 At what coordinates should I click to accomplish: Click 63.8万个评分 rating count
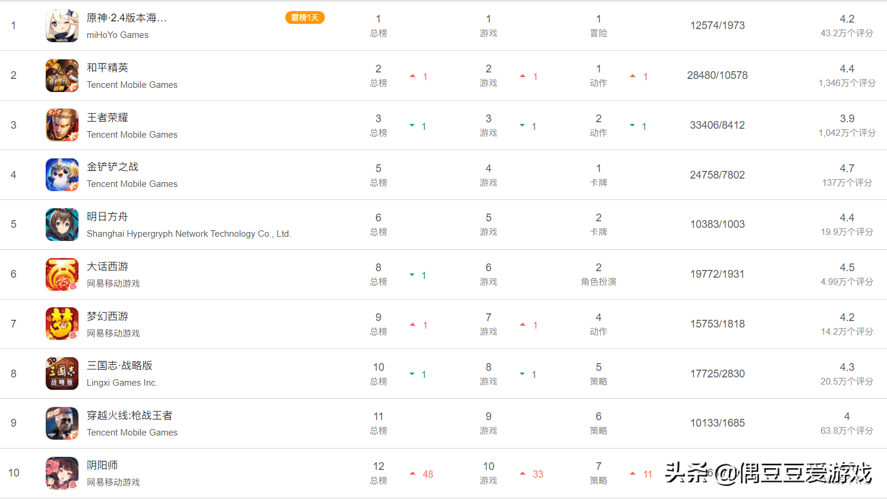point(847,431)
